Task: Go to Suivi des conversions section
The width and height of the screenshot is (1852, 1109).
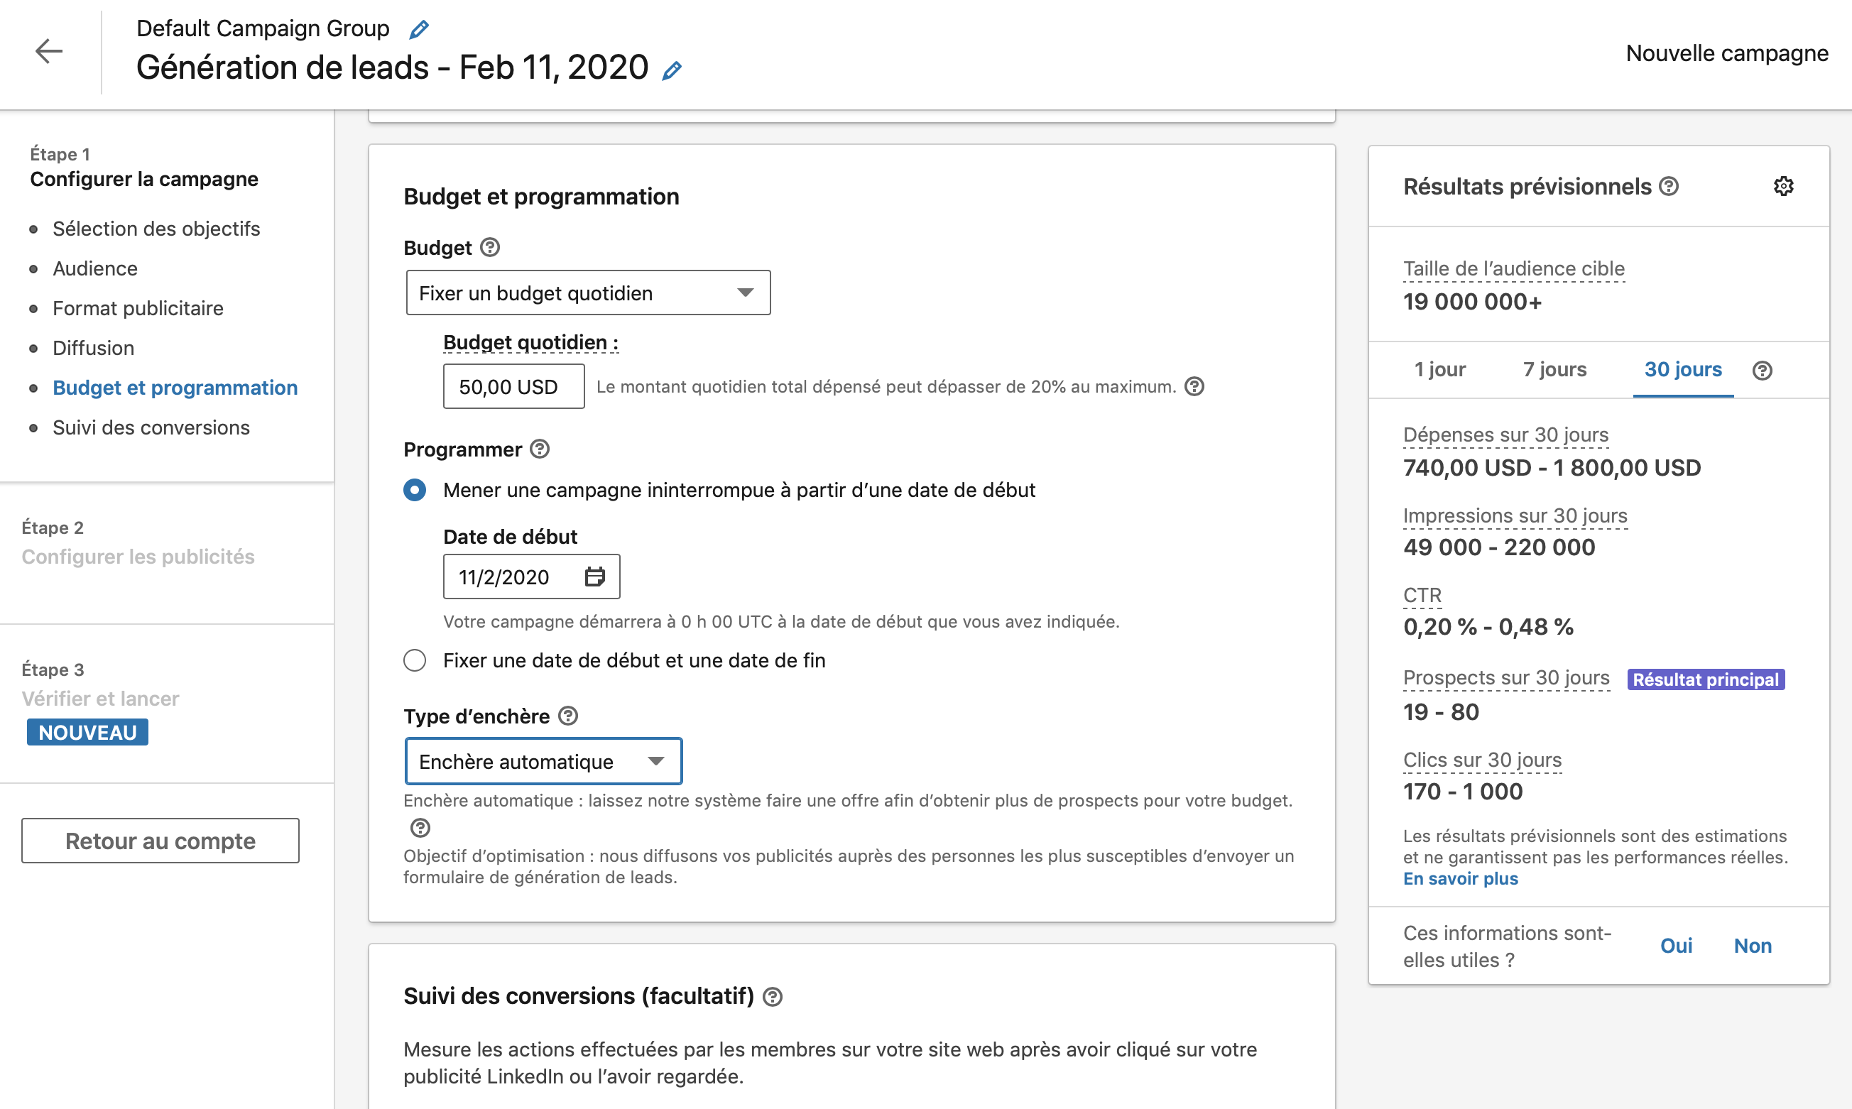Action: (x=151, y=427)
